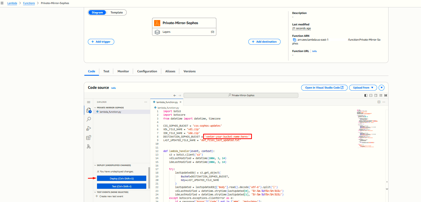Switch to the Template view toggle

point(117,12)
